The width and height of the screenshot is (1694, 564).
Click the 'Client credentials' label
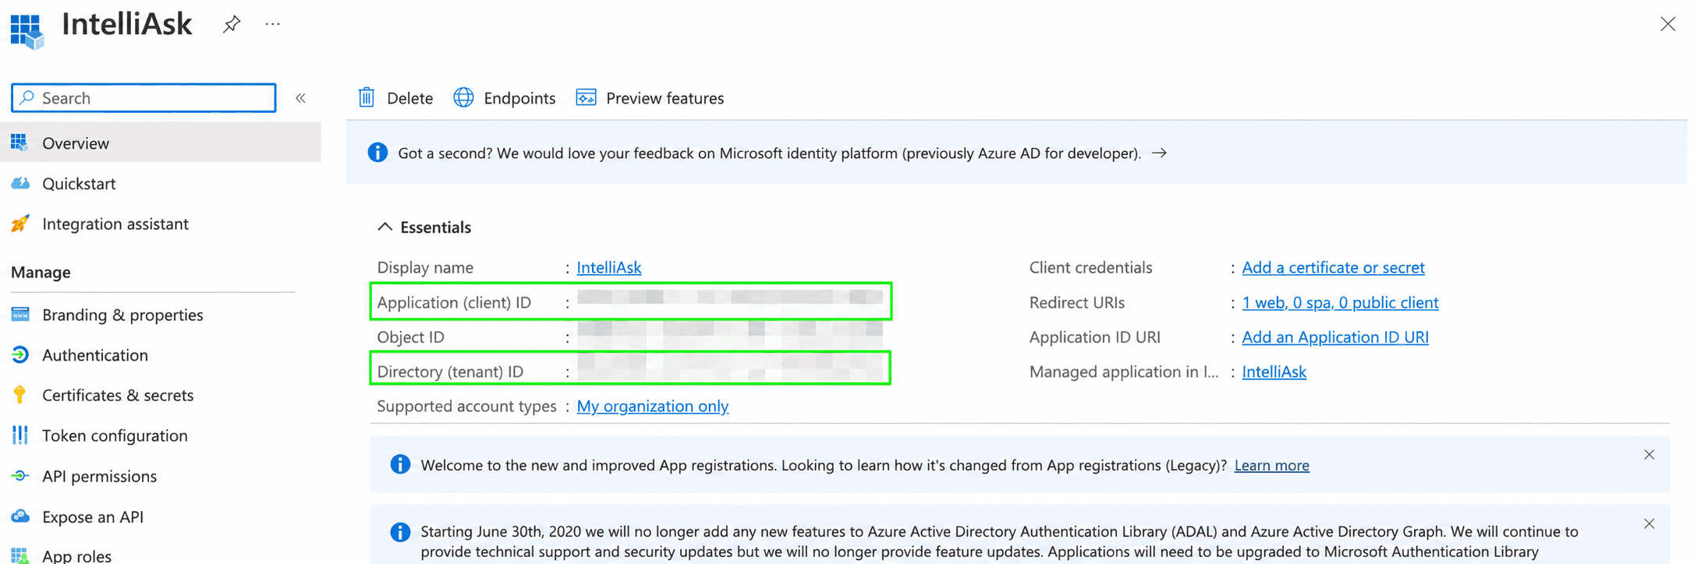coord(1090,267)
